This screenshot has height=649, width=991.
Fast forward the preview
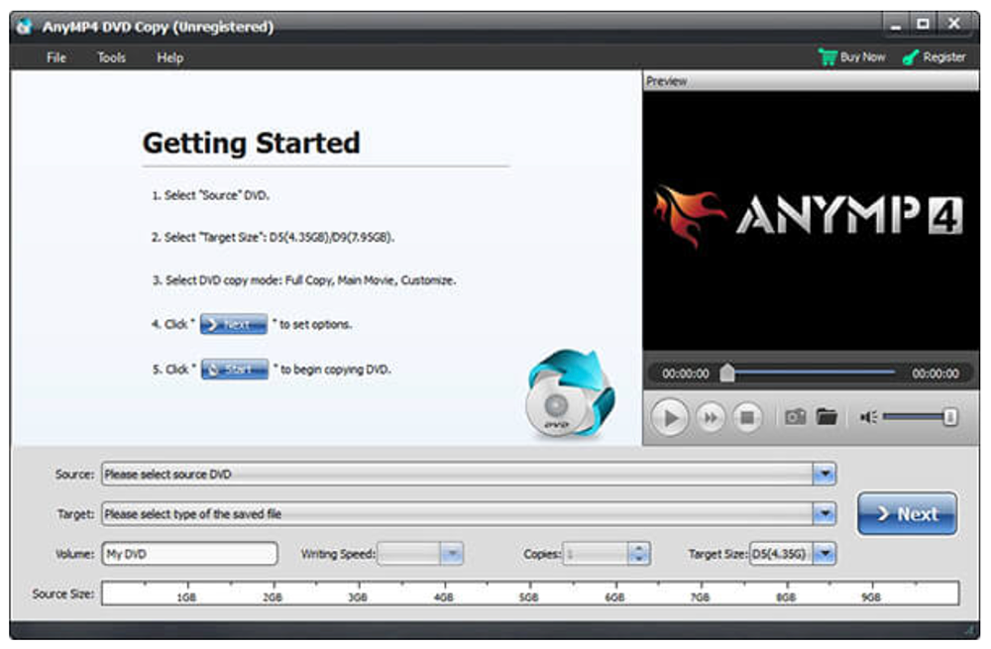point(711,418)
